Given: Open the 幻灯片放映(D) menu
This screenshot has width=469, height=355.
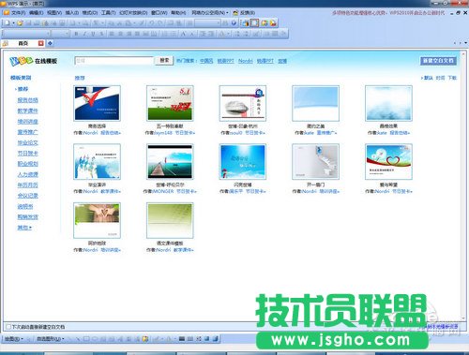Looking at the screenshot, I should (x=133, y=13).
